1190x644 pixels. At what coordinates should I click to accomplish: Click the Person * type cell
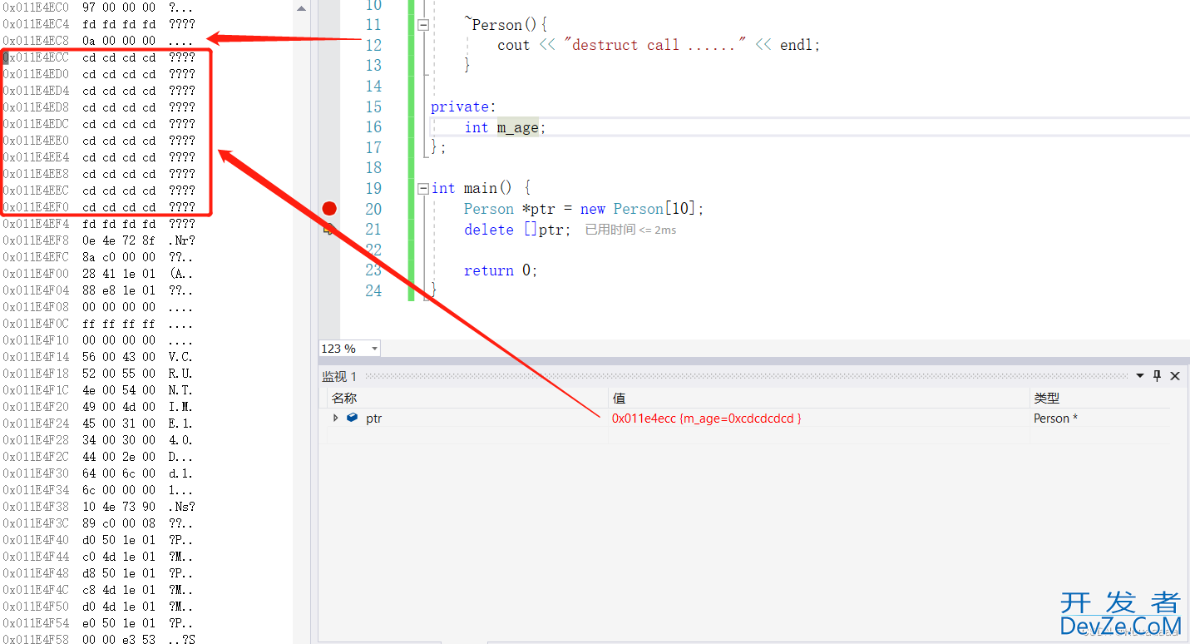tap(1055, 418)
